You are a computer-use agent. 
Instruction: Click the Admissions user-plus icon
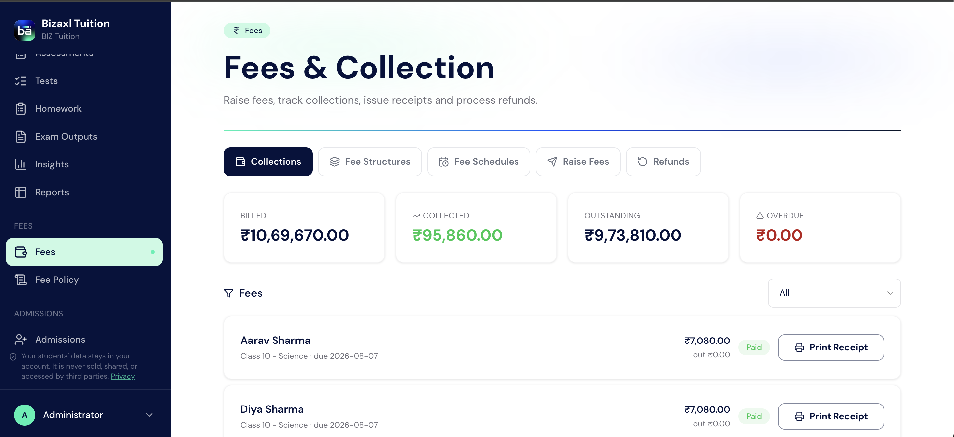(x=20, y=339)
